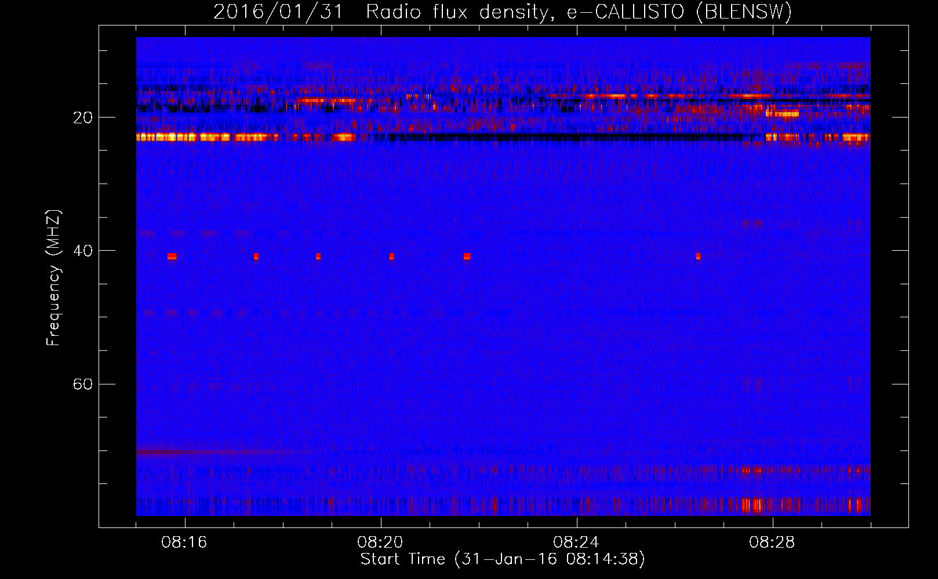Click the plot title '2016/01/31 Radio flux density'
This screenshot has height=579, width=938.
pyautogui.click(x=503, y=12)
